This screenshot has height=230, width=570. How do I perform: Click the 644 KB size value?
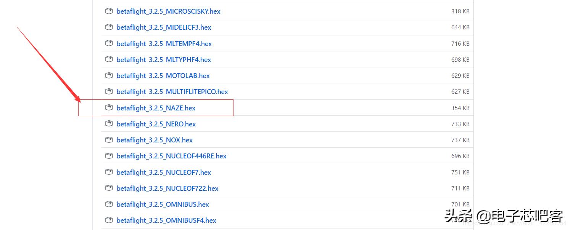click(x=460, y=27)
